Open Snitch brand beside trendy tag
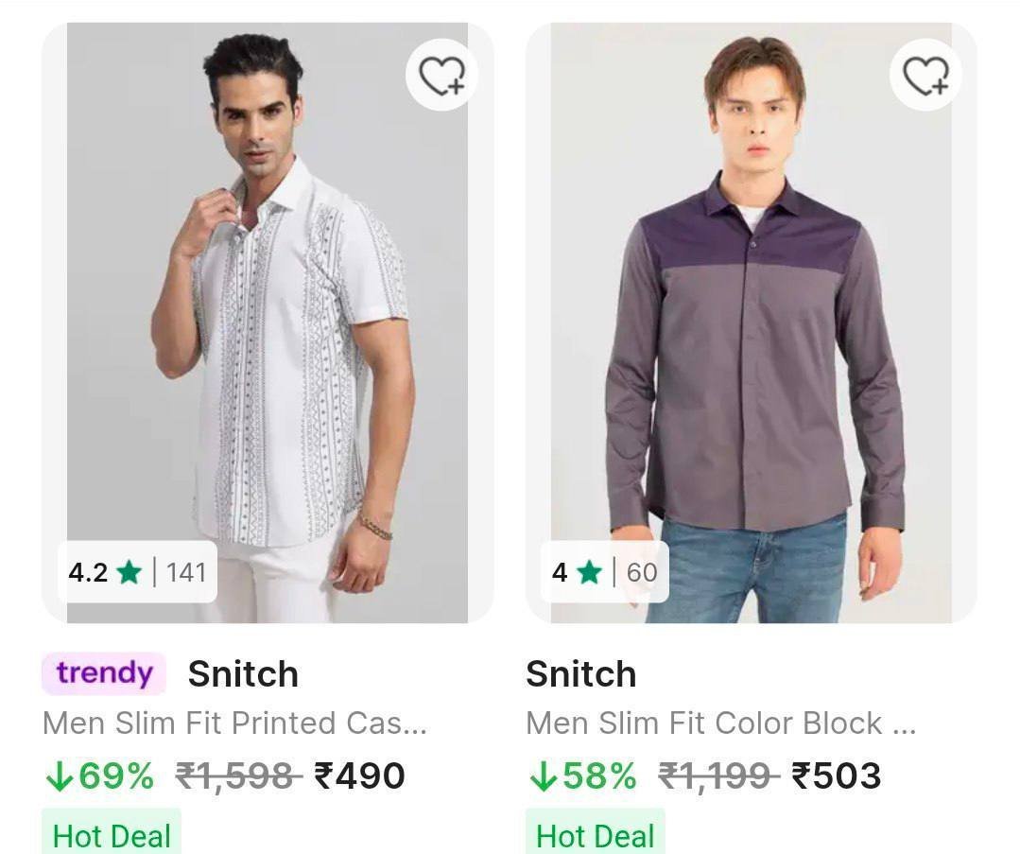The image size is (1020, 854). coord(243,674)
